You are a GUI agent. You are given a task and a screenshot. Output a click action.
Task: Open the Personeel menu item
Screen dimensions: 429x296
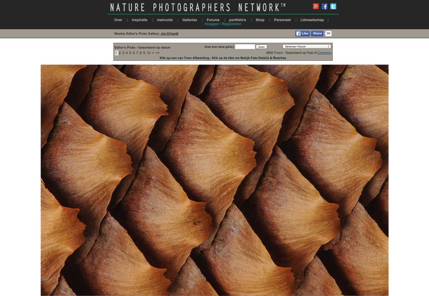click(282, 20)
